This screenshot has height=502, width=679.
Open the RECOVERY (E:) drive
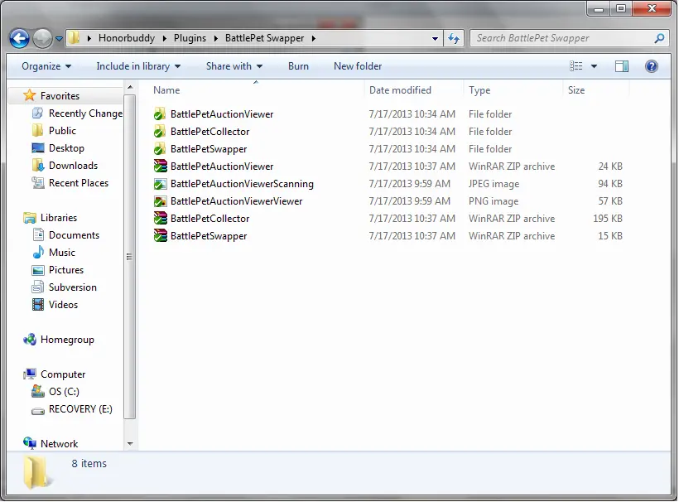point(80,409)
